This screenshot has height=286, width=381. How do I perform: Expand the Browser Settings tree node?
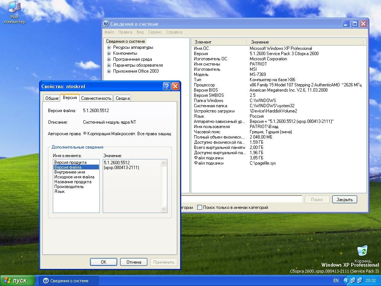(109, 65)
